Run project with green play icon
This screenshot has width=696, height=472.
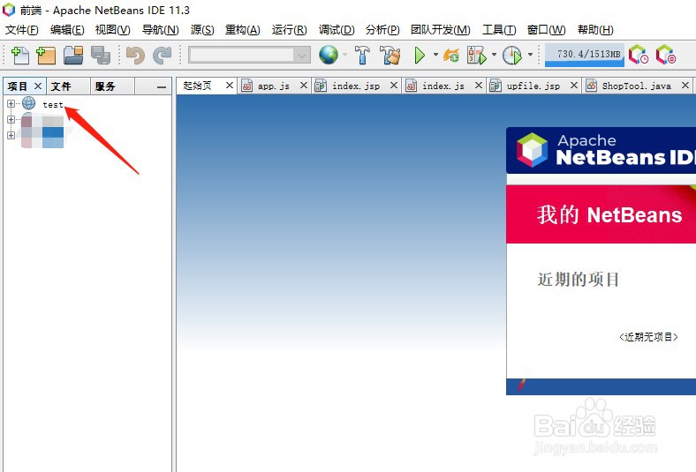420,56
